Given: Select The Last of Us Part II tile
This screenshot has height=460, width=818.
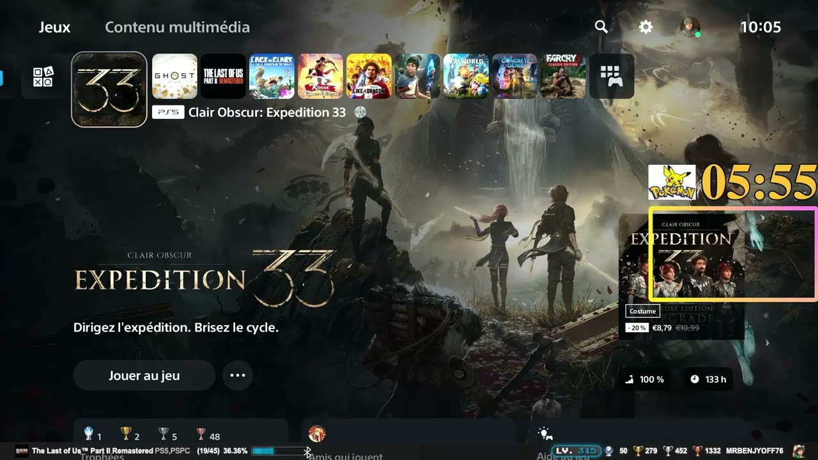Looking at the screenshot, I should 223,76.
